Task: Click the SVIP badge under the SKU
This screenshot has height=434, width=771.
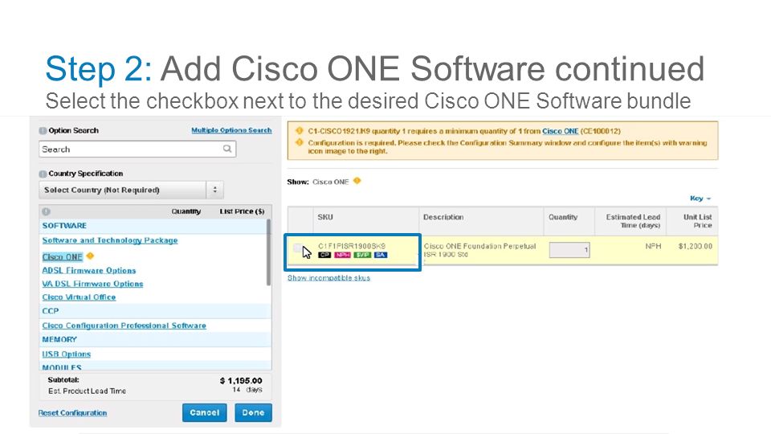Action: [362, 255]
